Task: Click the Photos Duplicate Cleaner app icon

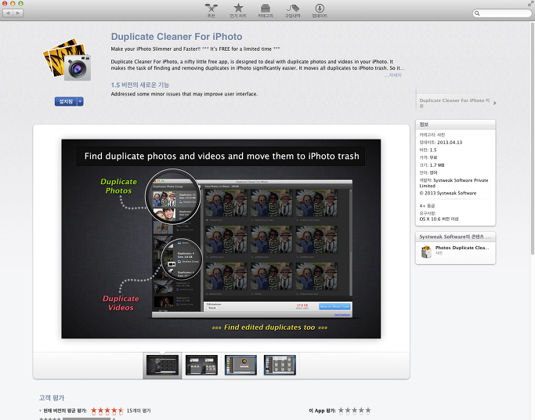Action: pos(426,252)
